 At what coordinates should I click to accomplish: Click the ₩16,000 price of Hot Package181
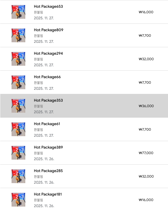point(146,200)
